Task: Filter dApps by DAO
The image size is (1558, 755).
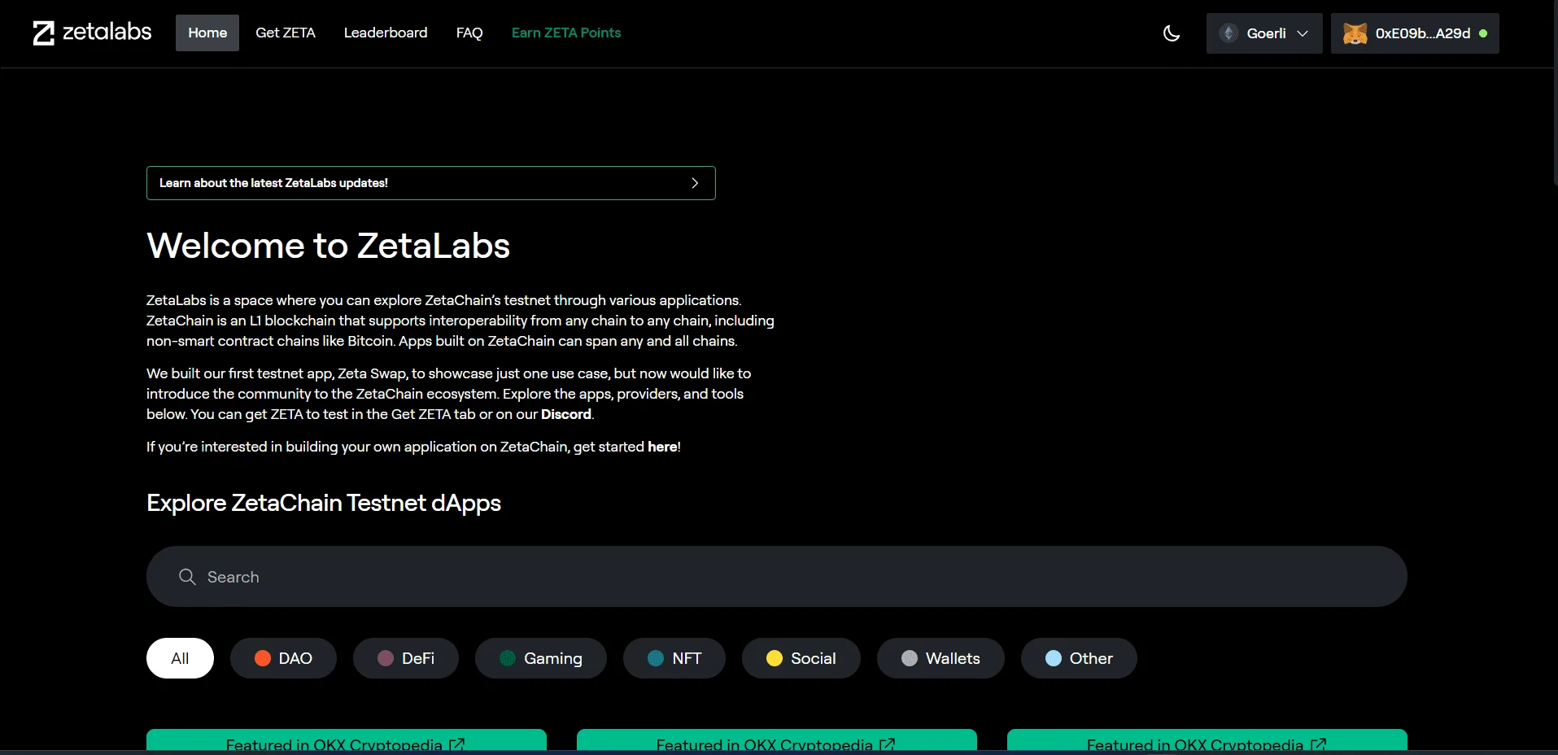Action: coord(283,658)
